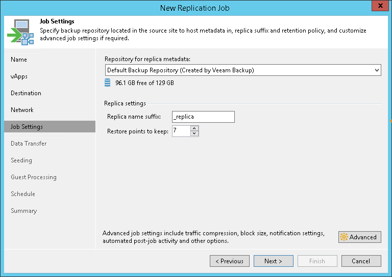Open the Guest Processing step

(x=34, y=177)
